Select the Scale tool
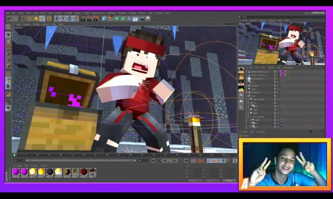333x199 pixels. point(36,19)
